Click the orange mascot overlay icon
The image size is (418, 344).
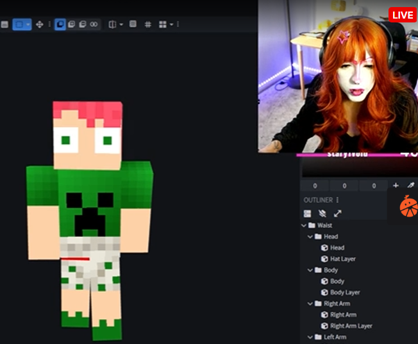click(x=408, y=206)
